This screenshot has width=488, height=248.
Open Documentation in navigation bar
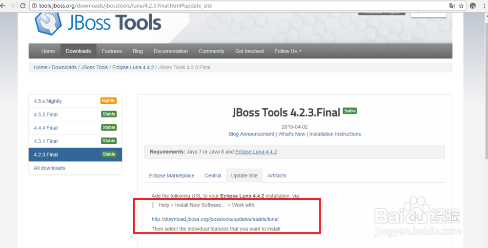170,51
